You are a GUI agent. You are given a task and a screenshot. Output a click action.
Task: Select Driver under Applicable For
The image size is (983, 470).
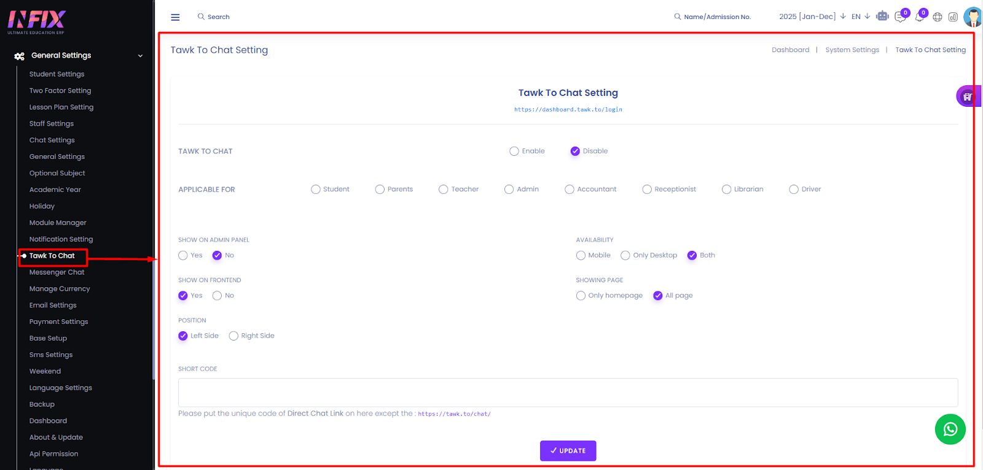794,189
